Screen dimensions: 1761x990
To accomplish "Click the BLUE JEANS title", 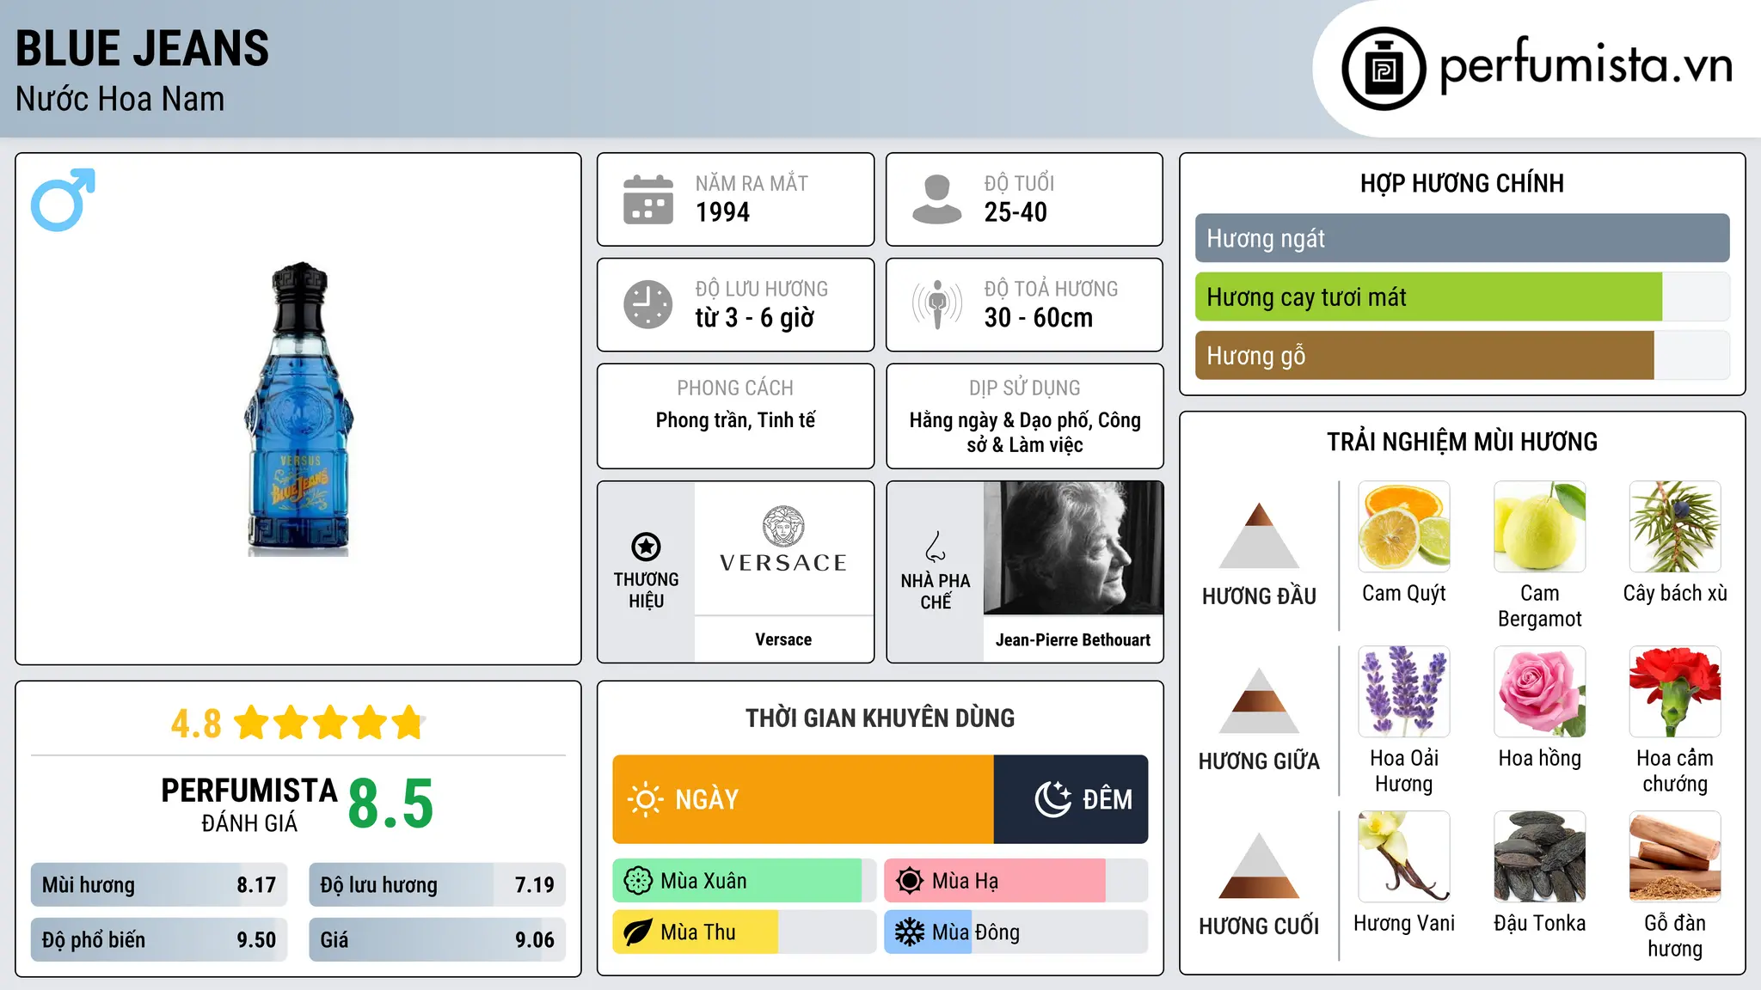I will click(x=143, y=48).
